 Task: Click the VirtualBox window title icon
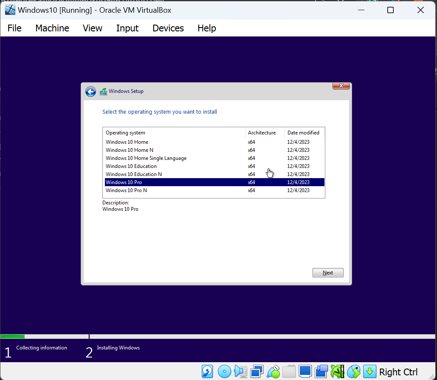tap(10, 10)
